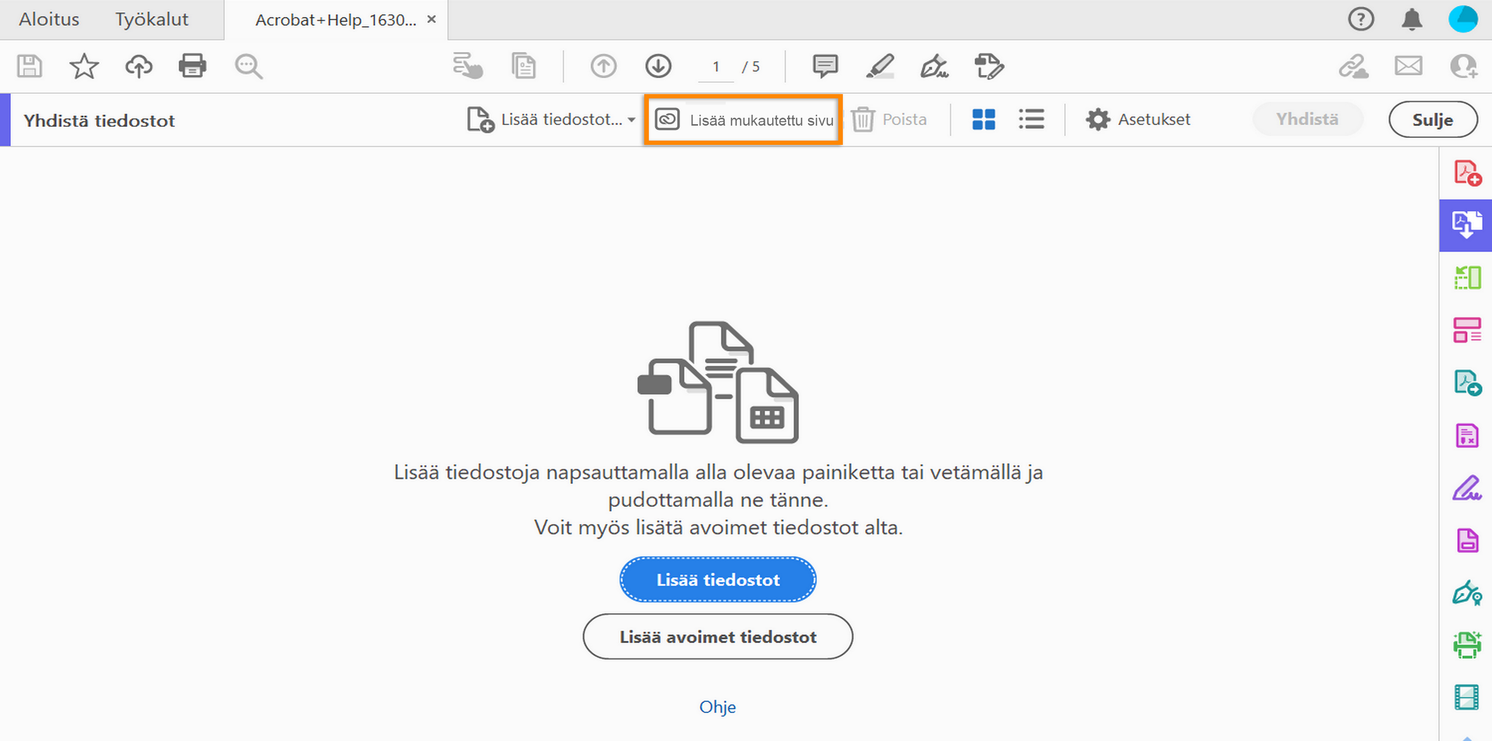Image resolution: width=1492 pixels, height=741 pixels.
Task: Switch to list view
Action: point(1032,120)
